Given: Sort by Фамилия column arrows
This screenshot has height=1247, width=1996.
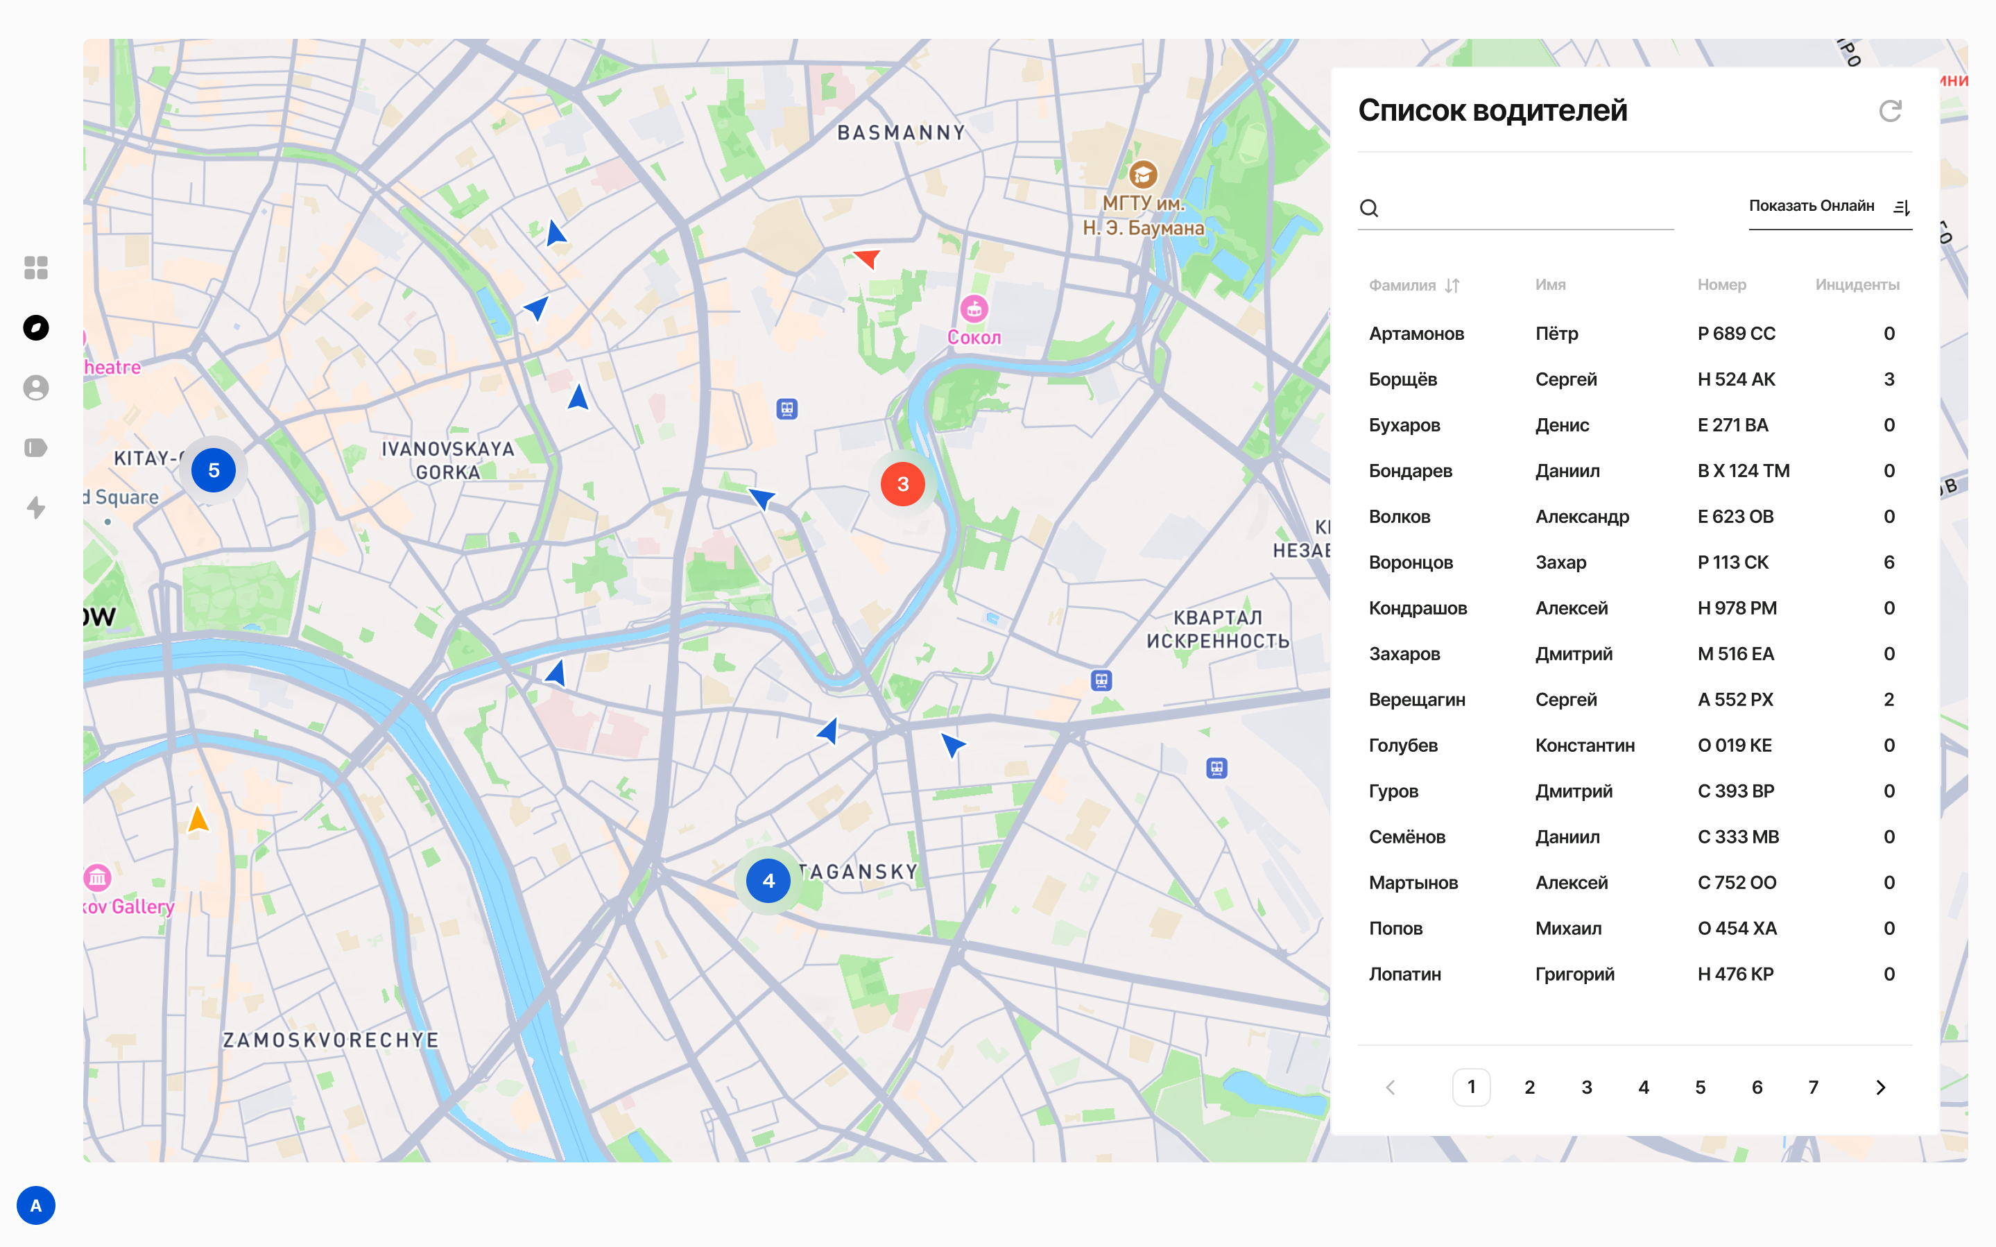Looking at the screenshot, I should [x=1453, y=285].
